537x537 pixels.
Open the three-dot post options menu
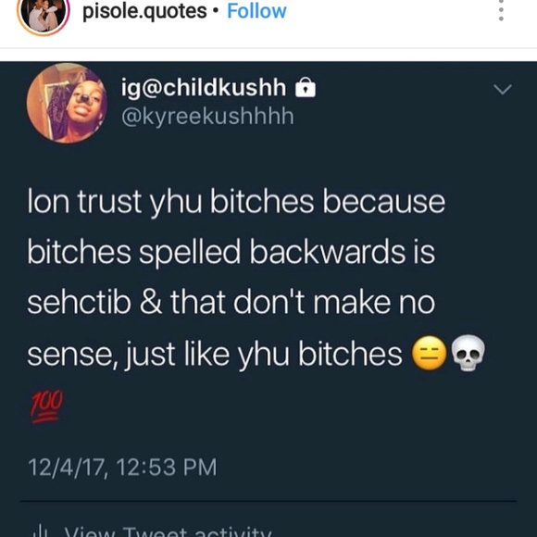(x=501, y=10)
